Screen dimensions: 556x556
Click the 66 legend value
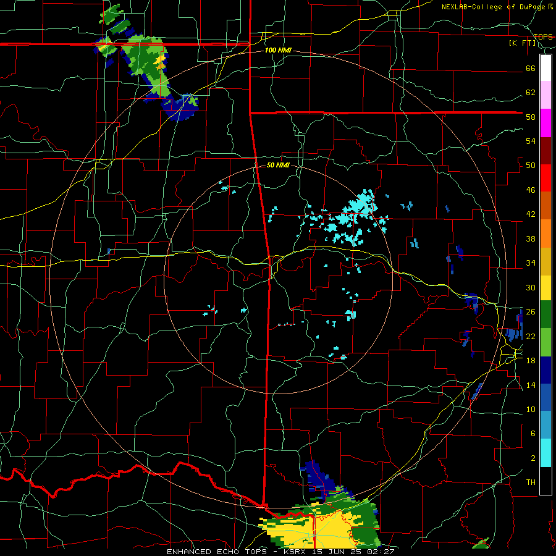point(531,69)
